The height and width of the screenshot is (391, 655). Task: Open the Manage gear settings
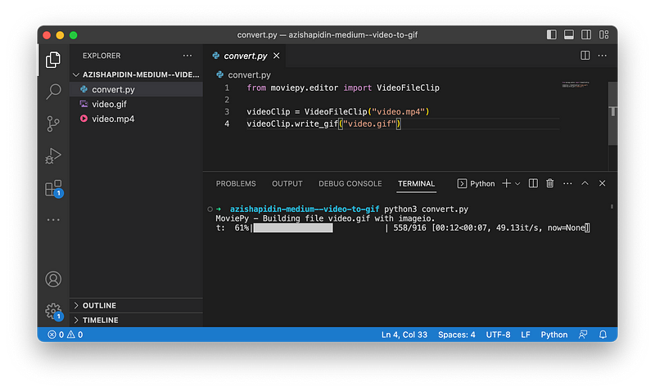coord(53,311)
